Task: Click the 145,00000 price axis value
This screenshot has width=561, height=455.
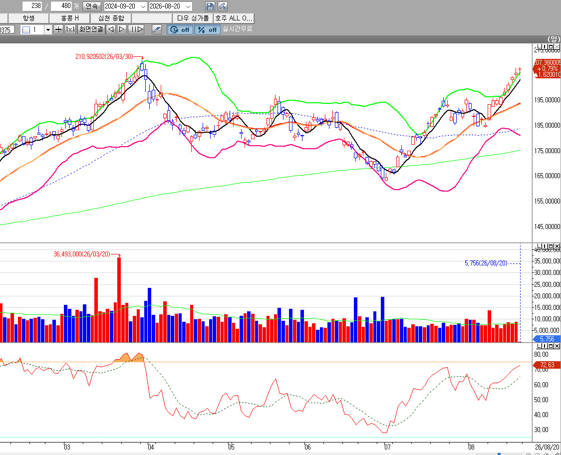Action: [547, 227]
